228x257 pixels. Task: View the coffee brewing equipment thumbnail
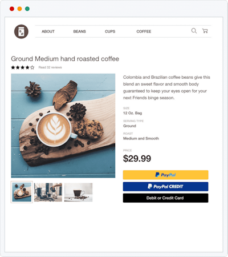pos(48,192)
